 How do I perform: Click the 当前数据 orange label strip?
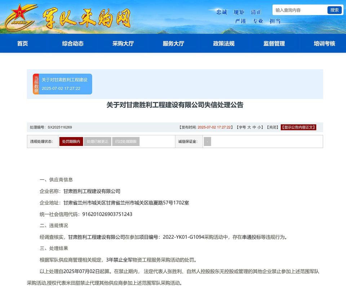tap(36, 84)
